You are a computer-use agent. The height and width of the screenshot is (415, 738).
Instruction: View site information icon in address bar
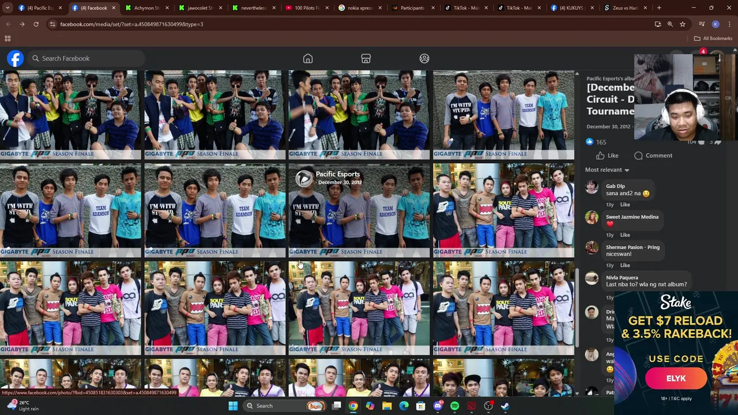coord(52,24)
